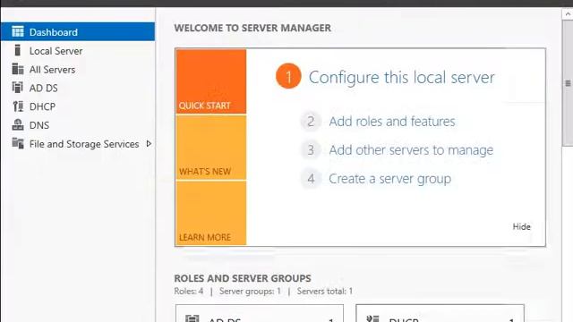Click Add other servers to manage
This screenshot has height=322, width=573.
(411, 150)
